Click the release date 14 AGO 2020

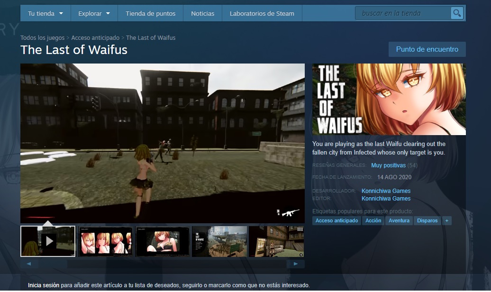click(x=394, y=177)
